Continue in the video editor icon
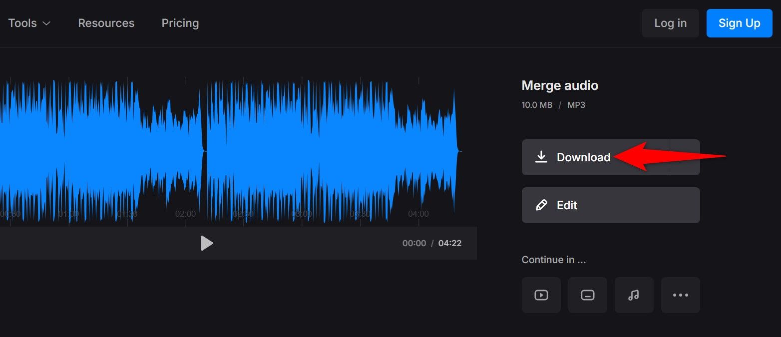 pos(541,295)
